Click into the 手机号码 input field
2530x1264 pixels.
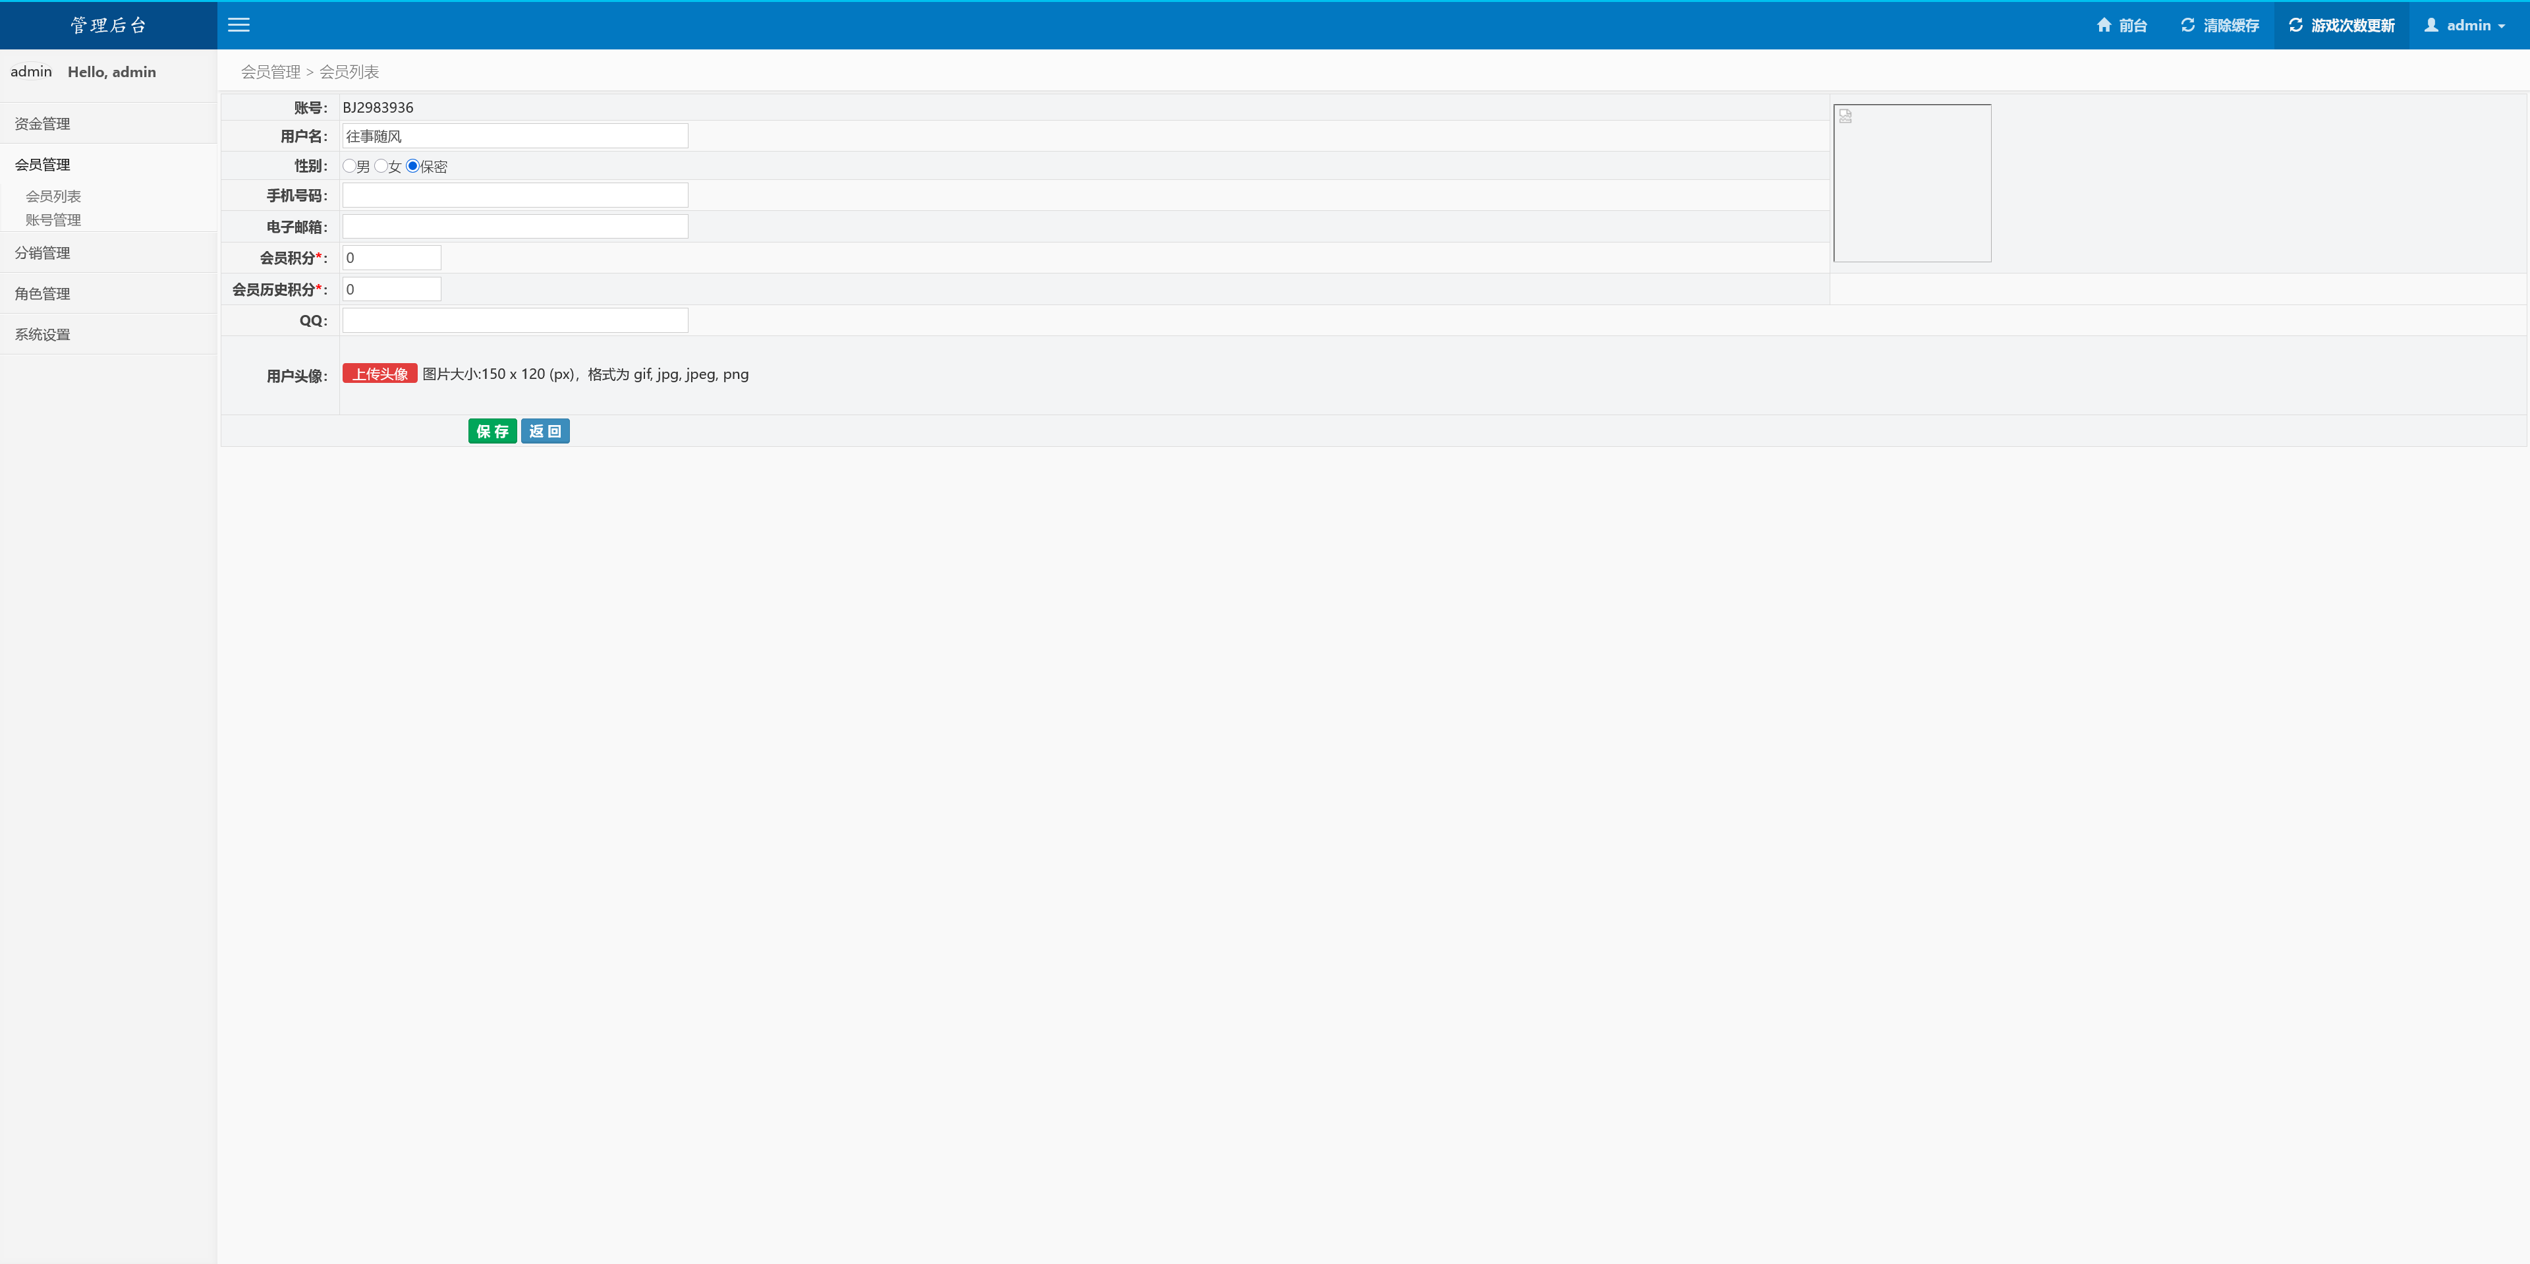[515, 196]
